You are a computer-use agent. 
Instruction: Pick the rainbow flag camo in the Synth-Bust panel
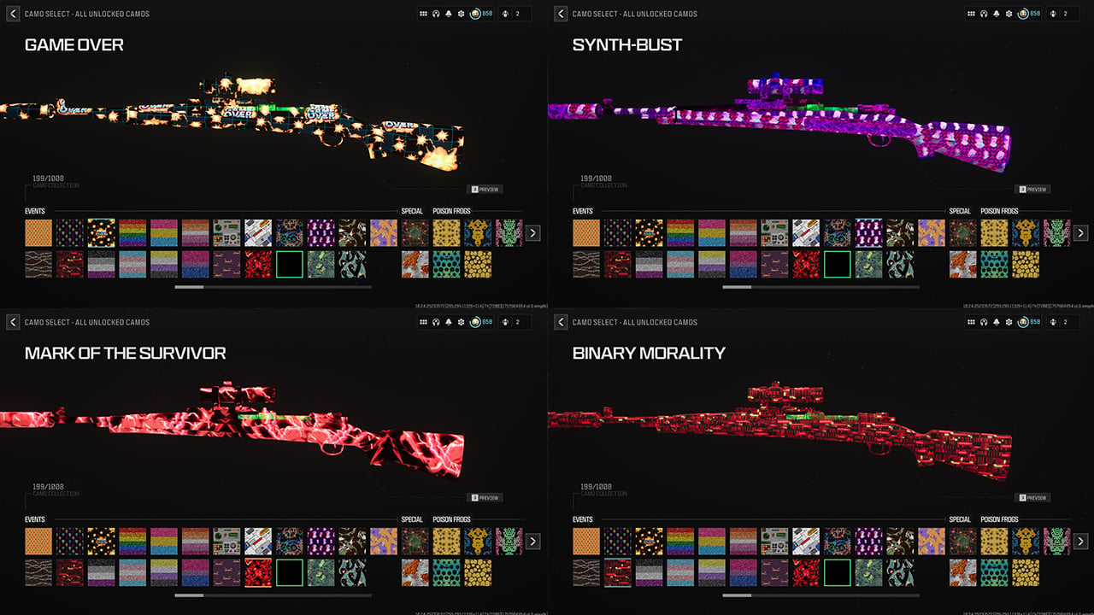[681, 233]
